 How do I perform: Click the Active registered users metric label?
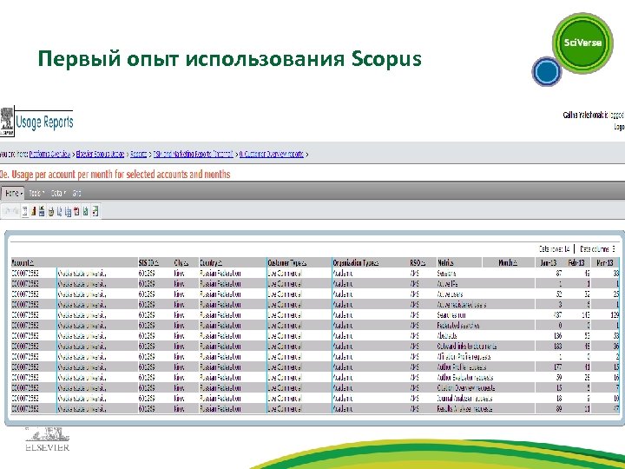[x=461, y=305]
